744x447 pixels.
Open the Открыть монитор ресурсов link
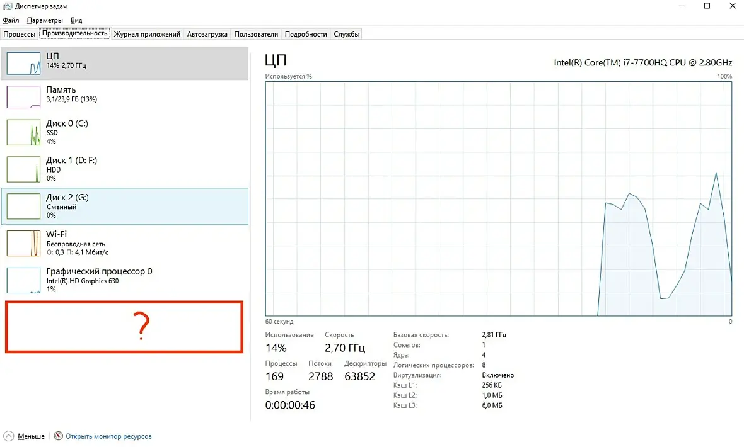point(108,436)
